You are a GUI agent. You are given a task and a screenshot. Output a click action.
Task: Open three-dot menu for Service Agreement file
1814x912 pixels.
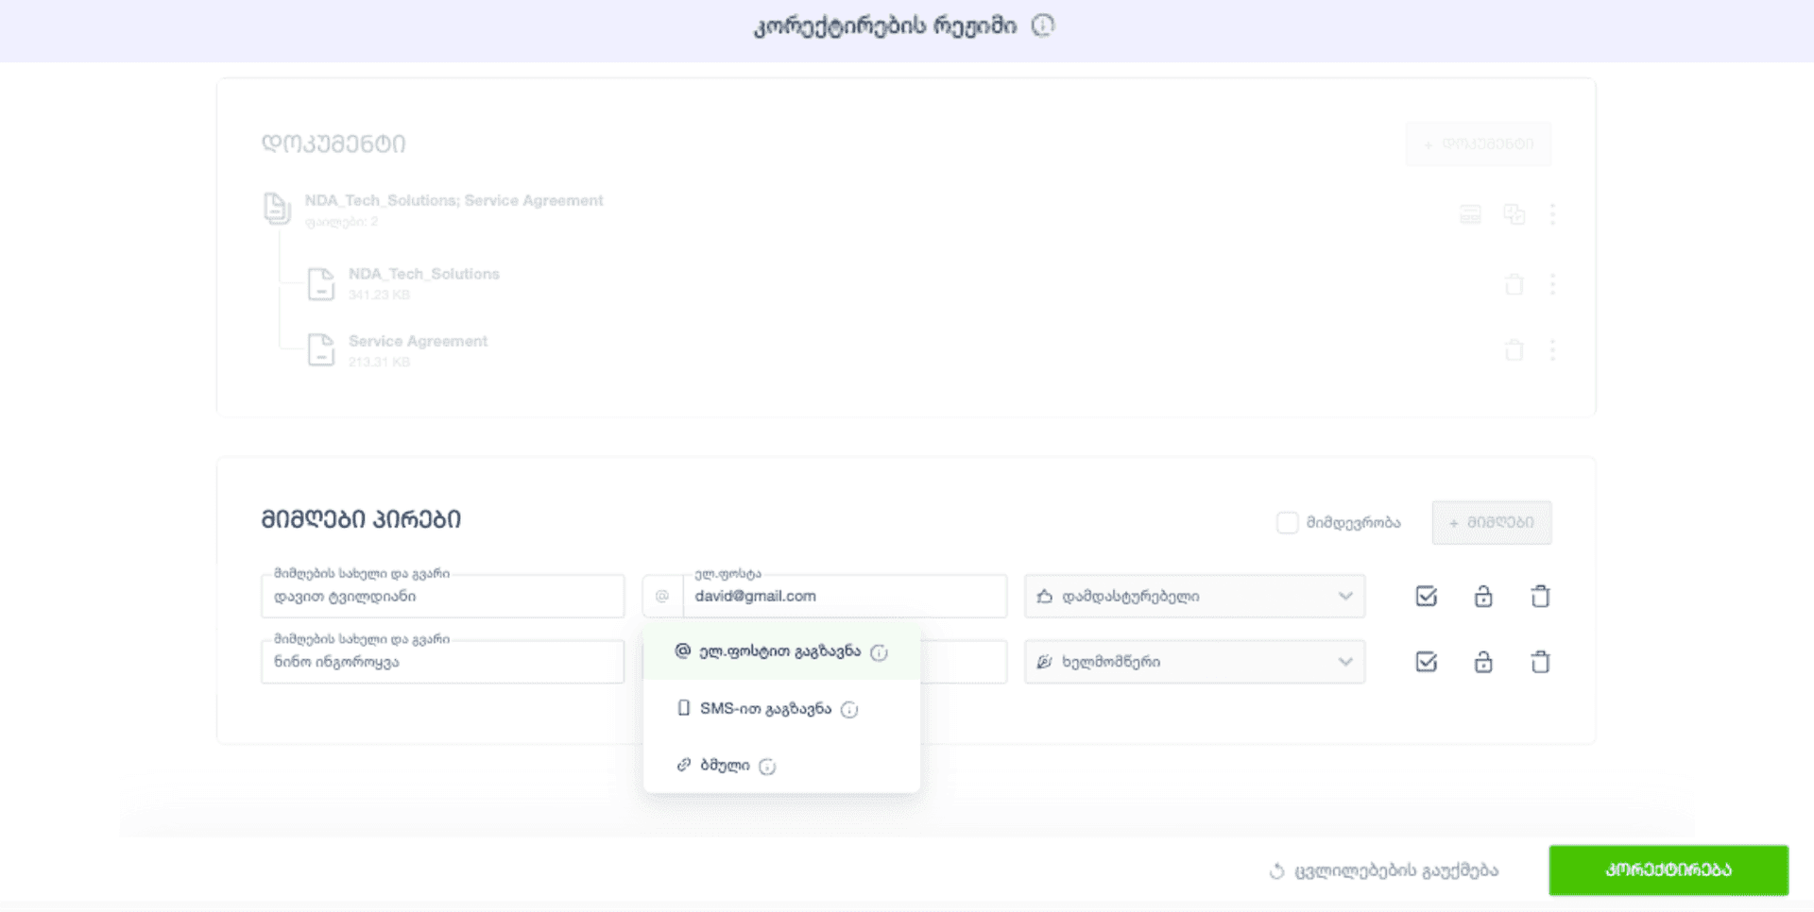[x=1552, y=350]
